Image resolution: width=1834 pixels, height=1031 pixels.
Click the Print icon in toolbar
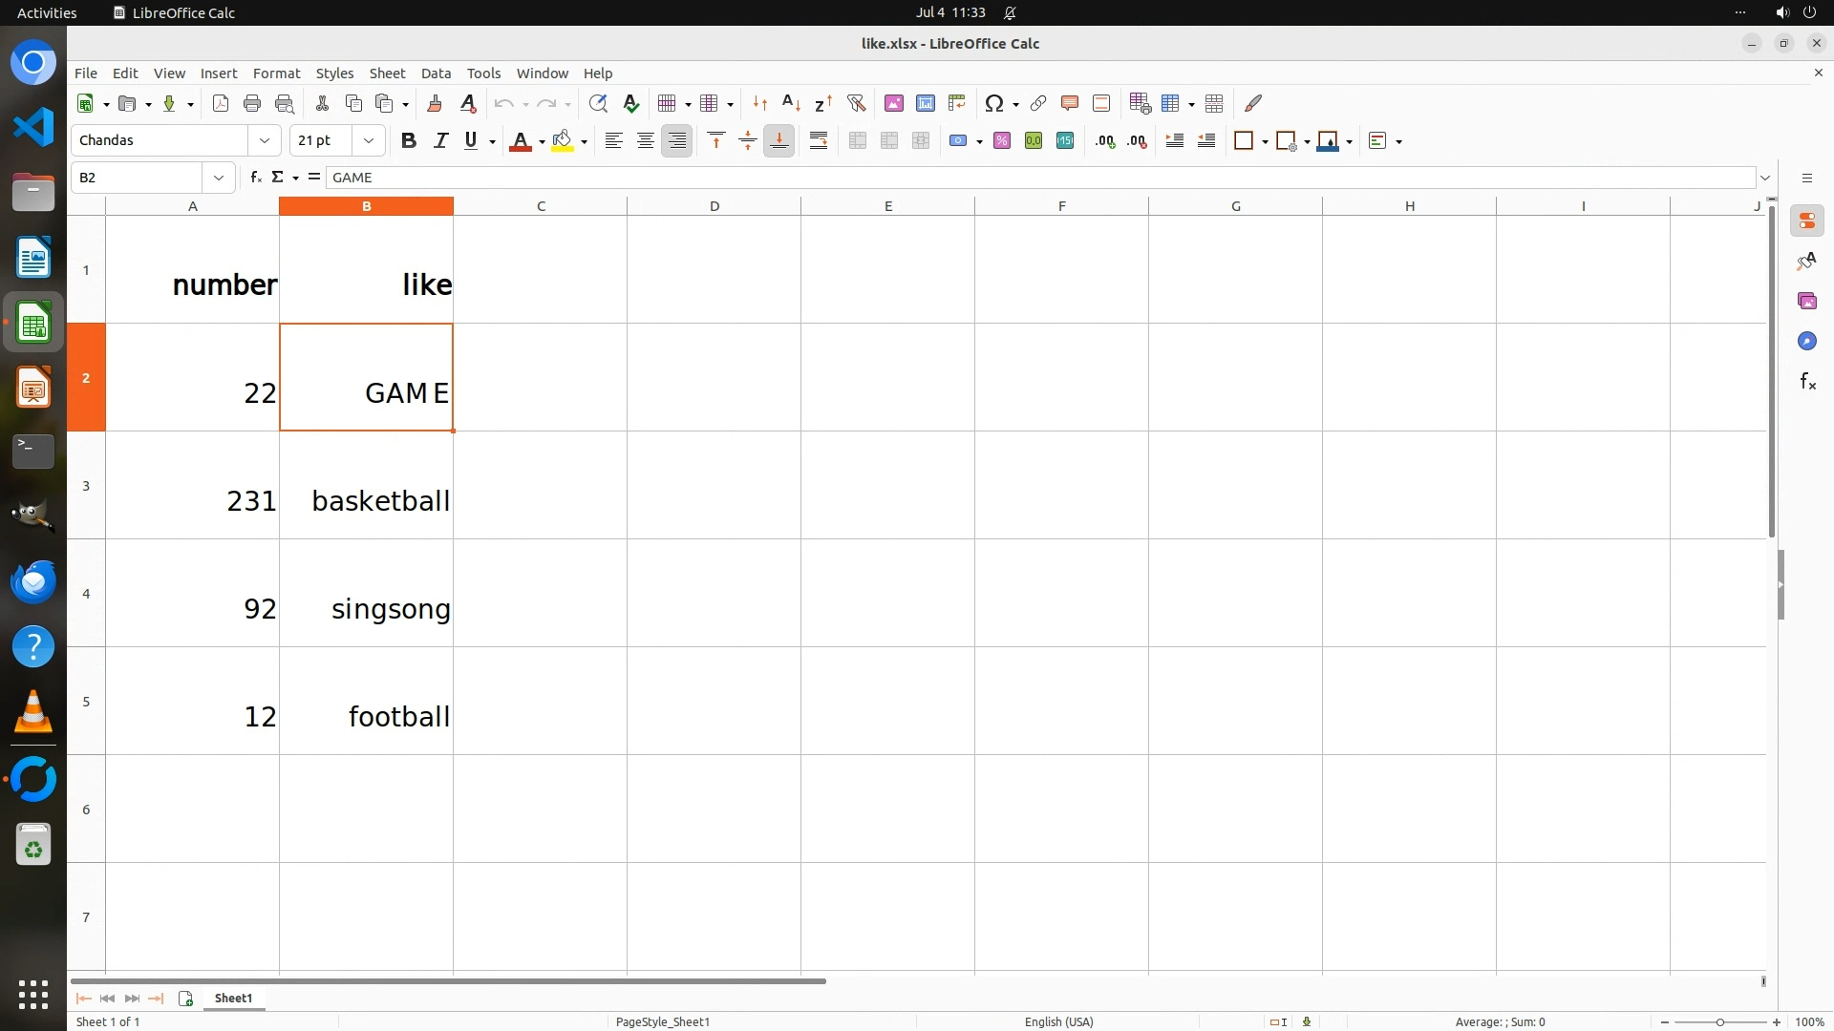252,103
